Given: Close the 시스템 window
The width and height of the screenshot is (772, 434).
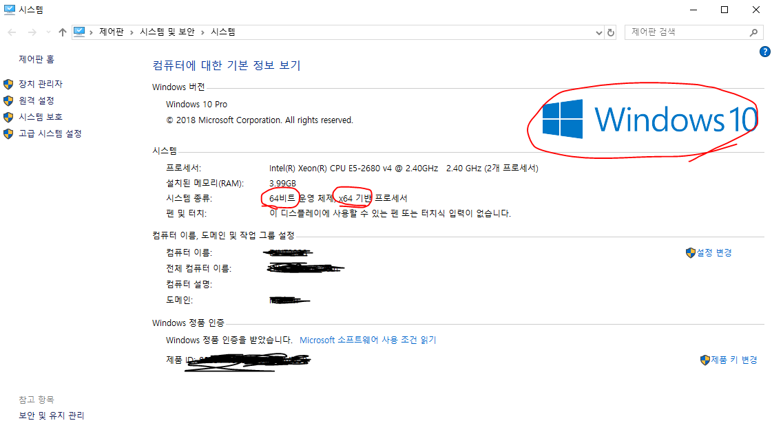Looking at the screenshot, I should (x=755, y=10).
